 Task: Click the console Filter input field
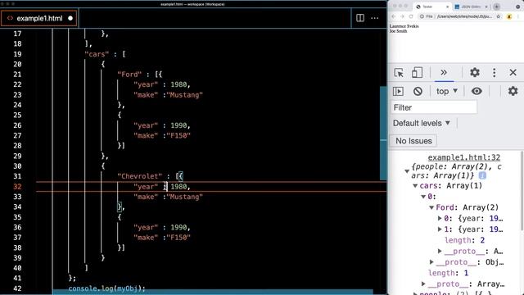(x=434, y=107)
